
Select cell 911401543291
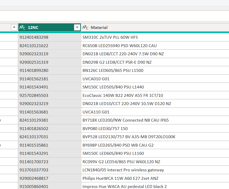[50, 153]
